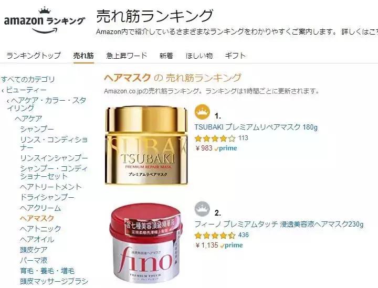
Task: Open フィーノ プレミアムタッチ ヘアマスク230g link
Action: [x=279, y=224]
